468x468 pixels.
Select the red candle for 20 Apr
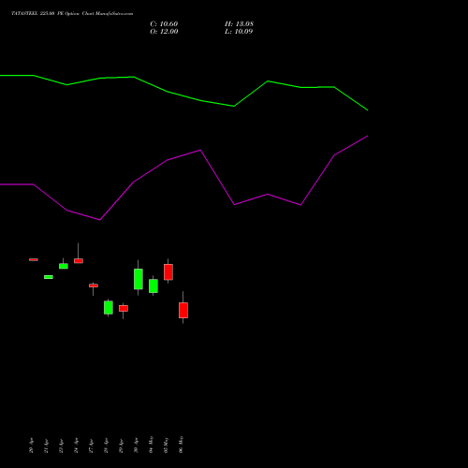(34, 259)
